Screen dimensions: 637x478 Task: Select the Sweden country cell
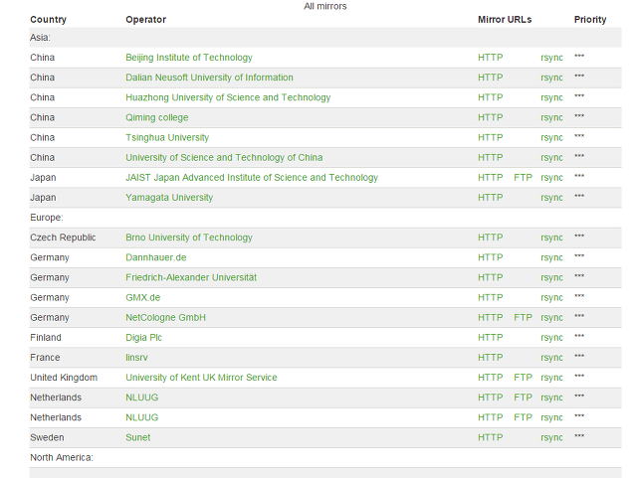(x=47, y=437)
